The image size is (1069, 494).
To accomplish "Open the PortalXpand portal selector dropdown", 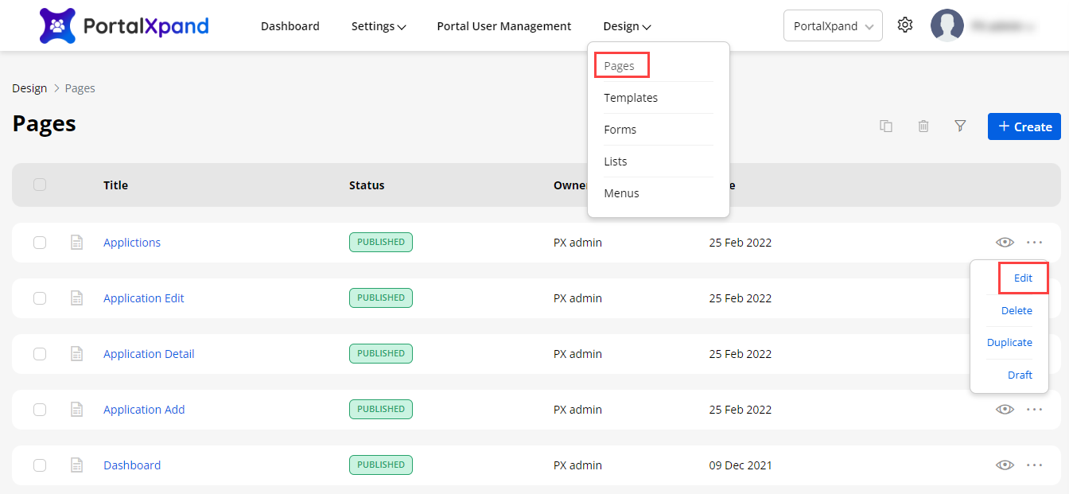I will point(833,26).
